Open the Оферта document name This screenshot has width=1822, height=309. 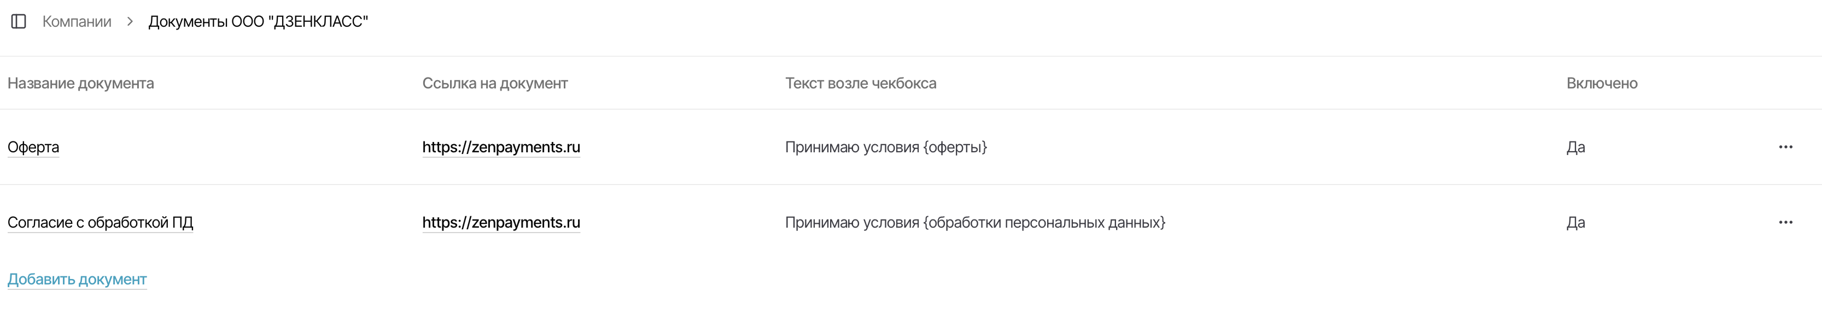tap(33, 147)
